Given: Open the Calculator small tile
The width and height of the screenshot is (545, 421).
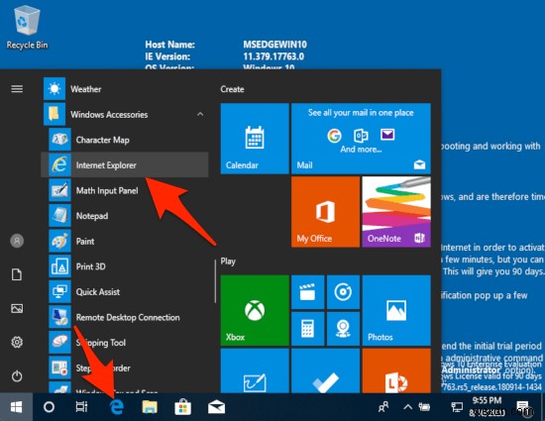Looking at the screenshot, I should (307, 329).
